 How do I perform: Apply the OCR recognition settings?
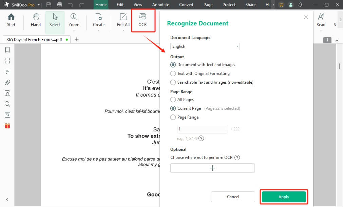pyautogui.click(x=284, y=196)
